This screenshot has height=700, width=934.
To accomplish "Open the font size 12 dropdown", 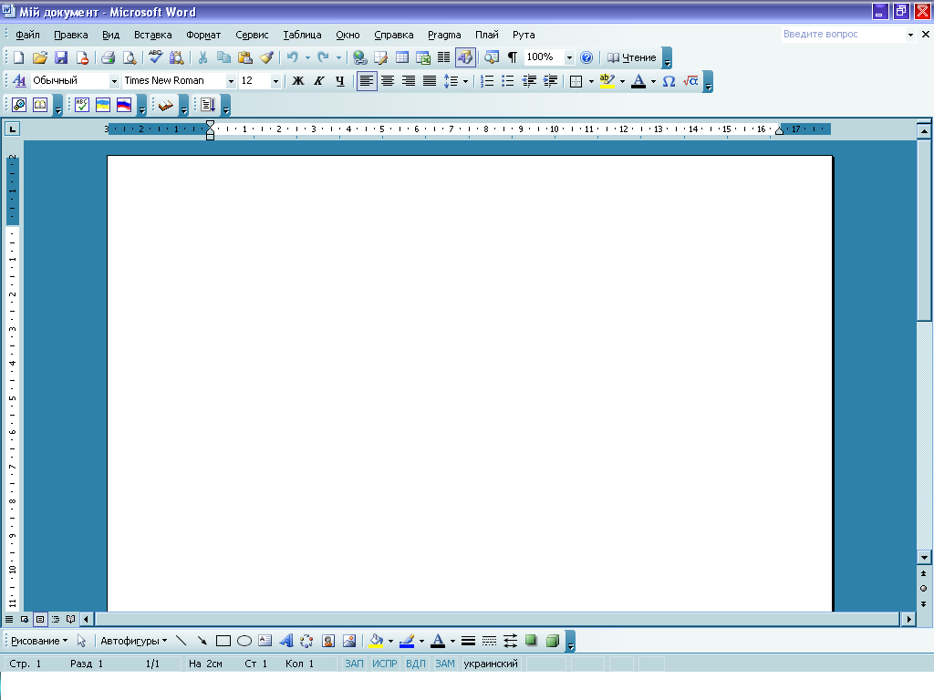I will (275, 81).
